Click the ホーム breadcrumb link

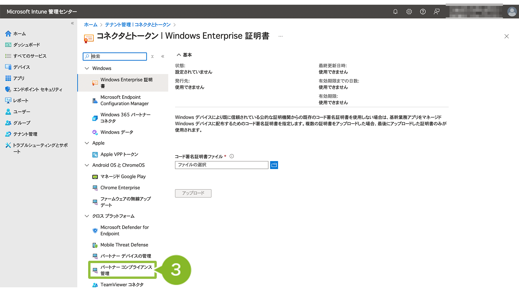click(x=90, y=25)
